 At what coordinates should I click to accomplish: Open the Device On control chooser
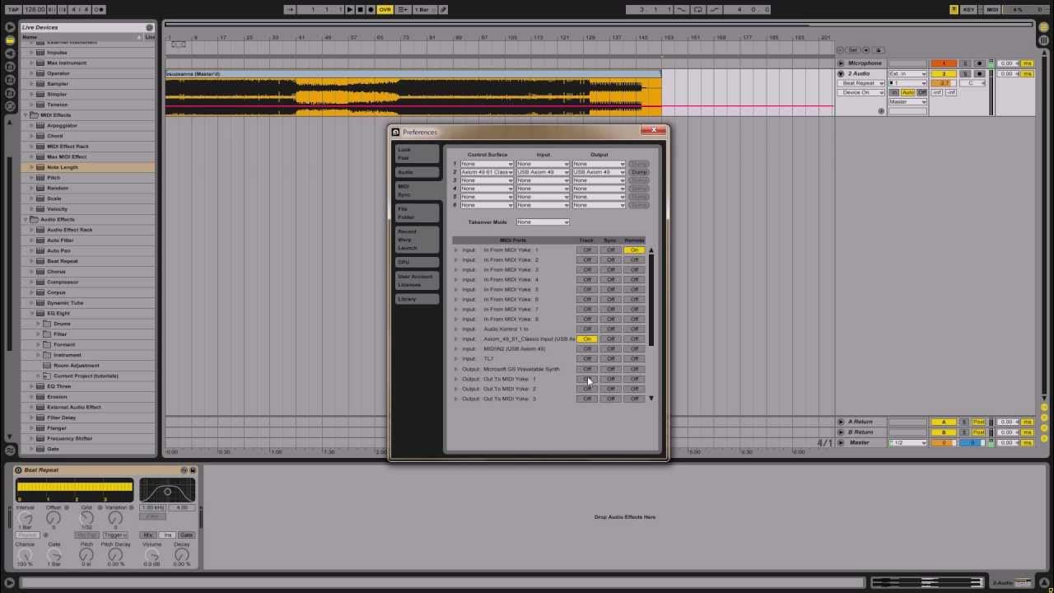pyautogui.click(x=861, y=92)
